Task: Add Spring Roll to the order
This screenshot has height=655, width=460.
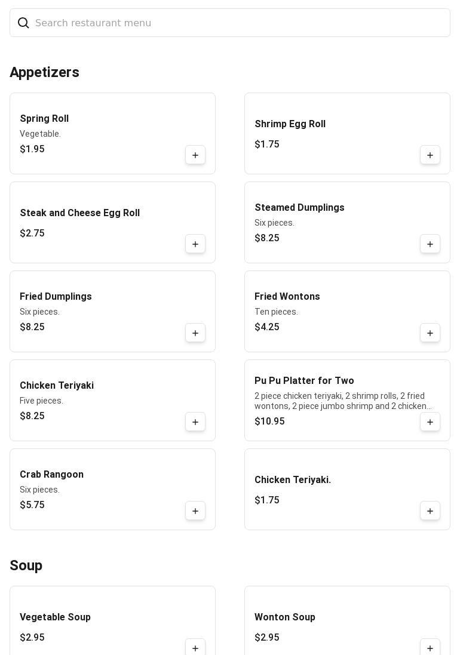Action: [x=195, y=155]
